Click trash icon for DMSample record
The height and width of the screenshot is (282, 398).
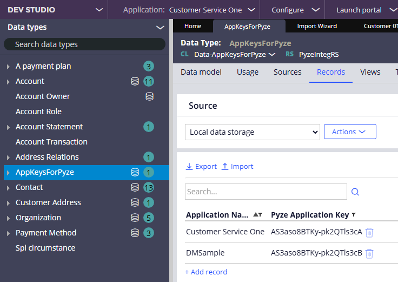369,253
